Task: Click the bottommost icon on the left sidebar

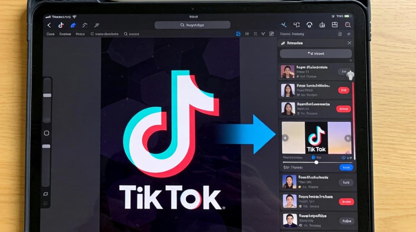Action: tap(46, 203)
